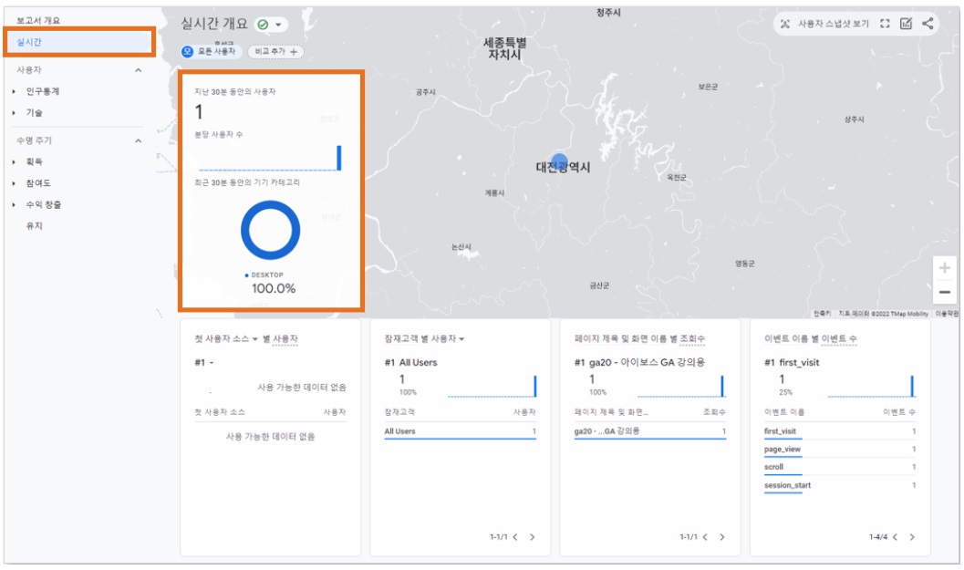The image size is (964, 570).
Task: Click the blue user dot on 대전광역시
Action: point(559,161)
